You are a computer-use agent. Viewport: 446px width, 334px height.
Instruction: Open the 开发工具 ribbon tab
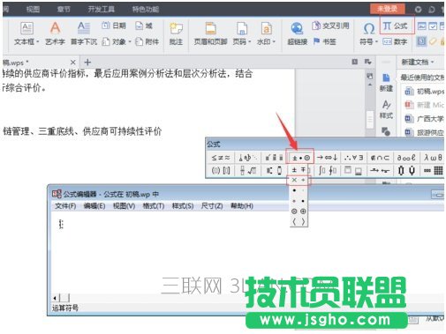point(102,10)
